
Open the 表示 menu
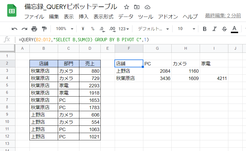point(69,17)
